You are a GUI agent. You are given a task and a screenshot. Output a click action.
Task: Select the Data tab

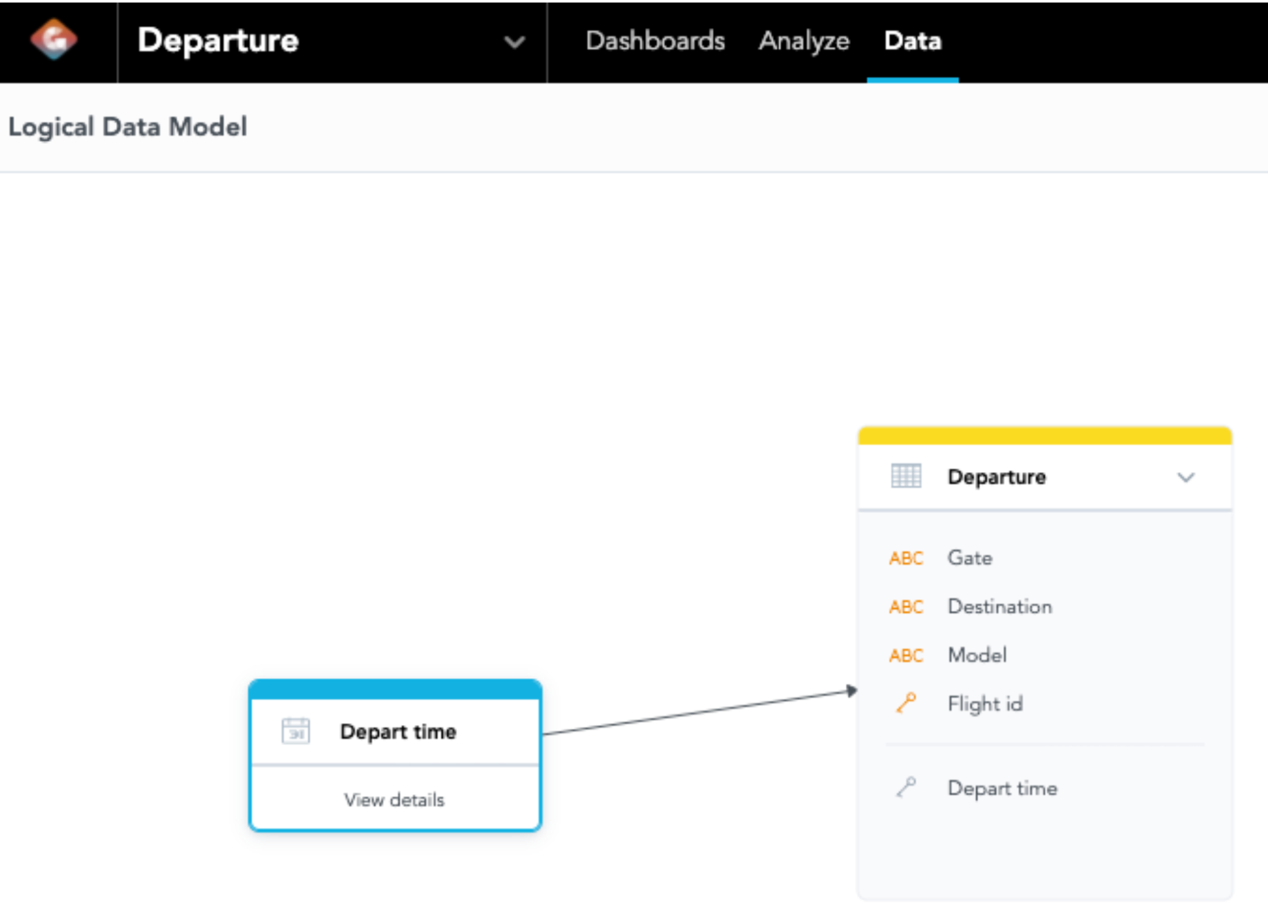[x=912, y=41]
